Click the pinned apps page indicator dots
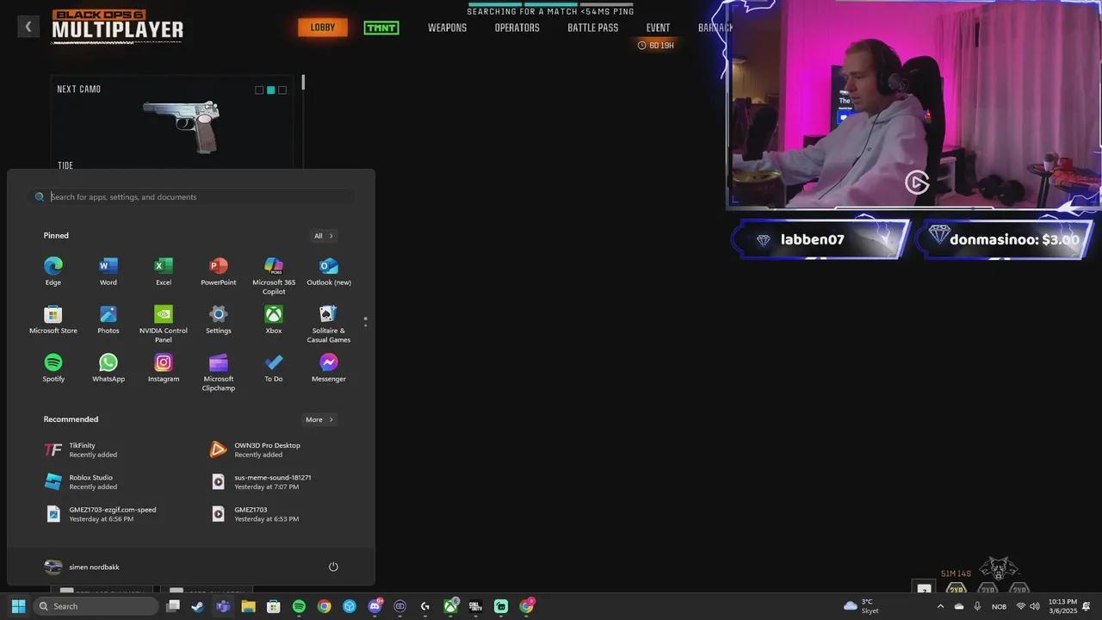Viewport: 1102px width, 620px height. [x=365, y=321]
